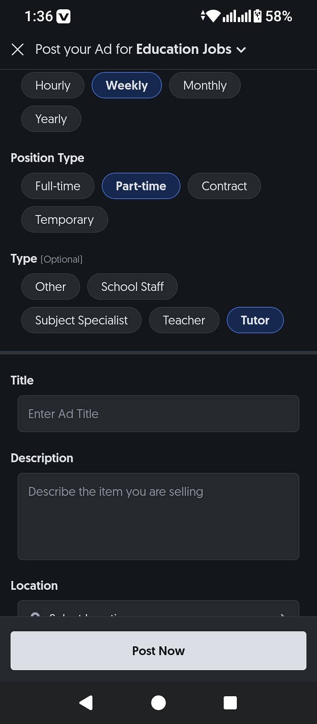Choose Monthly salary period

point(205,85)
